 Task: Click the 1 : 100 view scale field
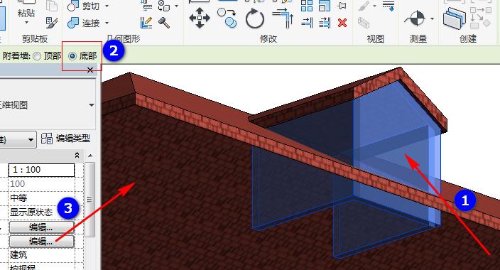pyautogui.click(x=41, y=170)
